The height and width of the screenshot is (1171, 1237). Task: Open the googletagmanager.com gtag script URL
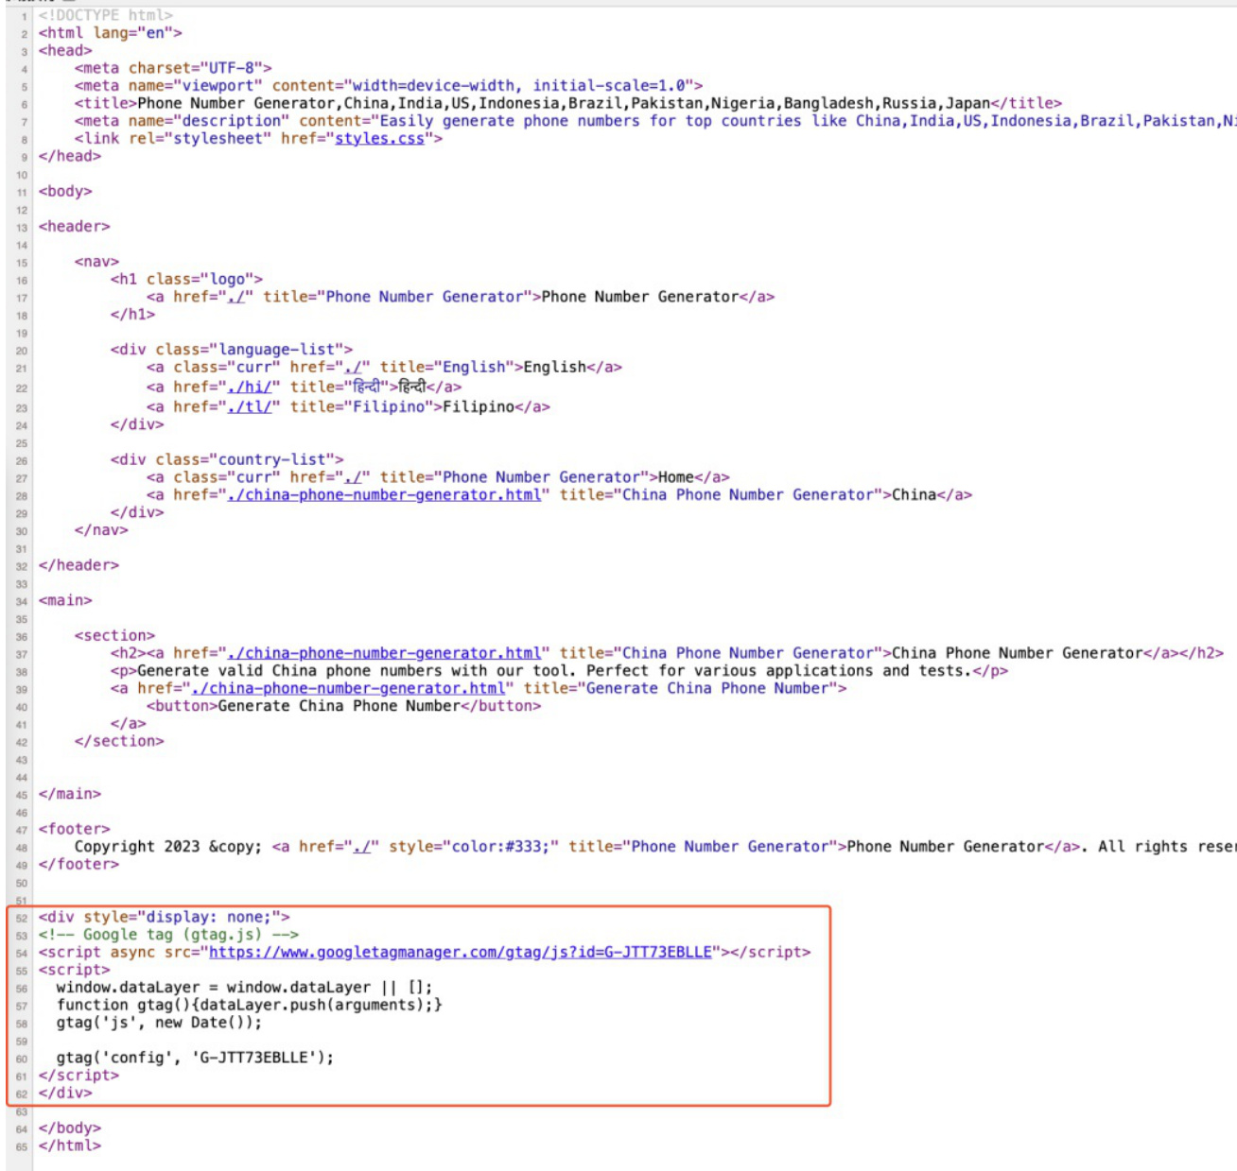(461, 953)
